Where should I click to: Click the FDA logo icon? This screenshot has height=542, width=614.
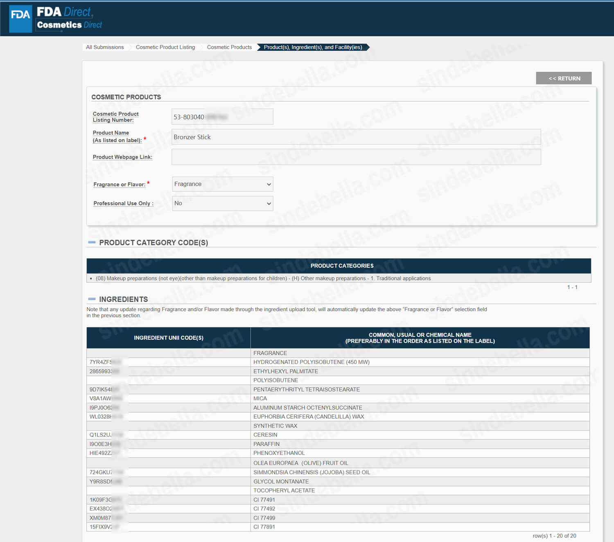coord(20,18)
